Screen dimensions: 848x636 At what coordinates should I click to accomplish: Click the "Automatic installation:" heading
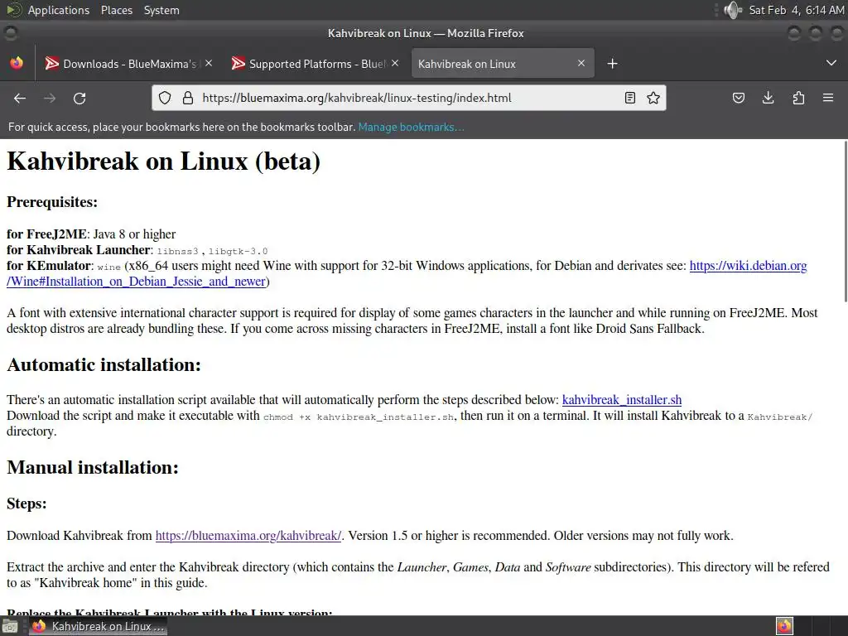104,365
